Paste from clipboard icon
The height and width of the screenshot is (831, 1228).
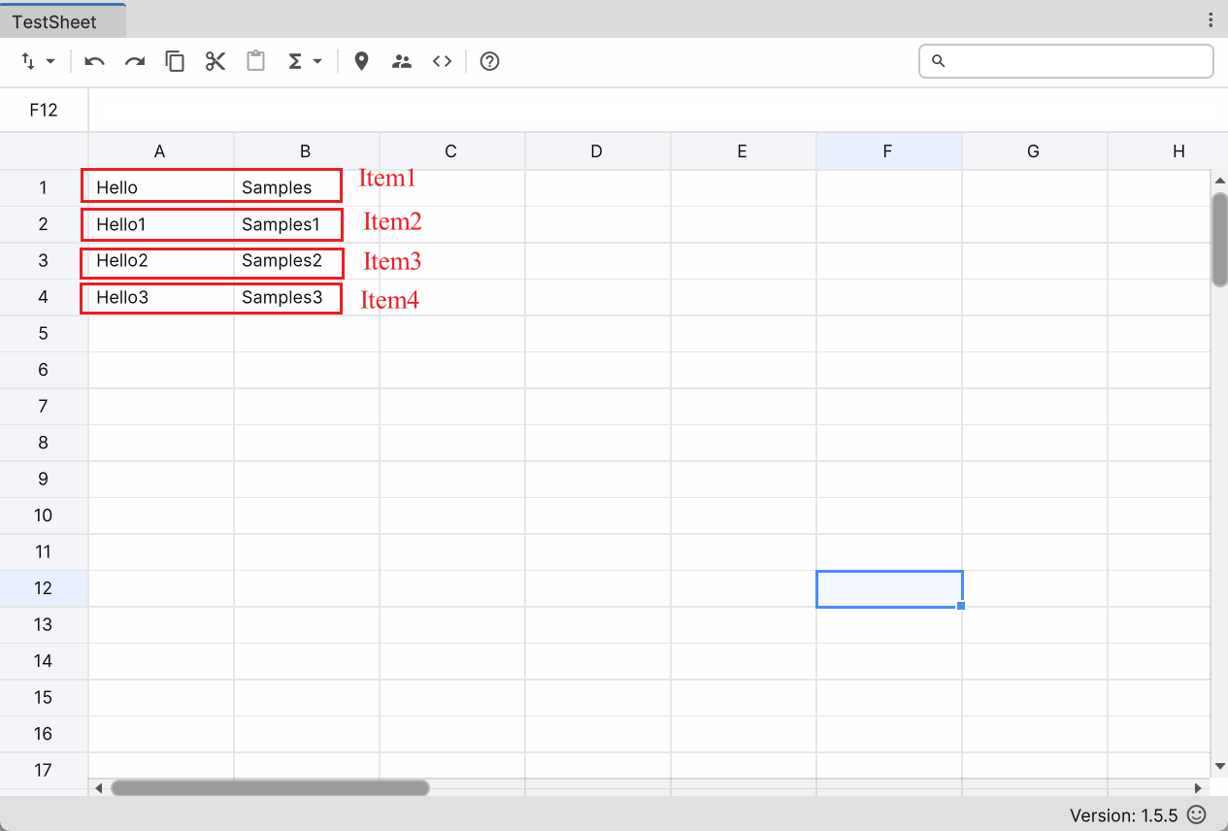(255, 61)
